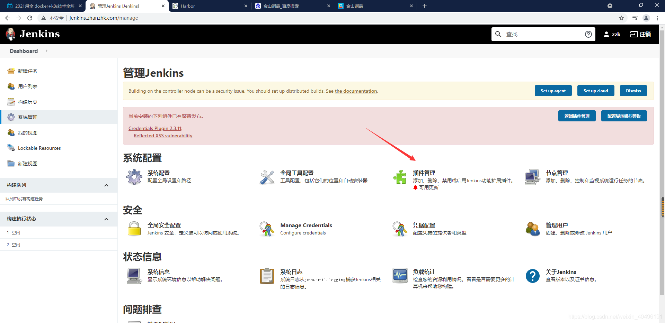This screenshot has height=323, width=665.
Task: Open 全局工具配置 wrench icon
Action: tap(267, 177)
